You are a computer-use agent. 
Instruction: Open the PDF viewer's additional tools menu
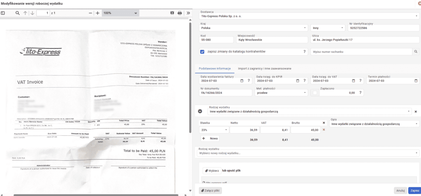tap(188, 13)
